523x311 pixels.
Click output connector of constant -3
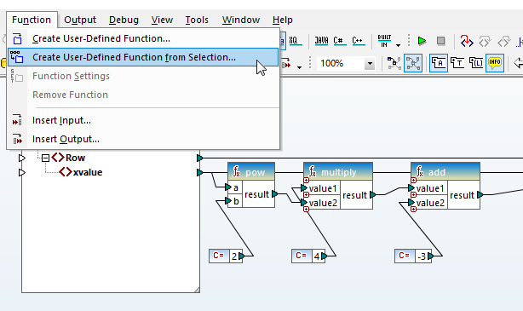[x=431, y=256]
